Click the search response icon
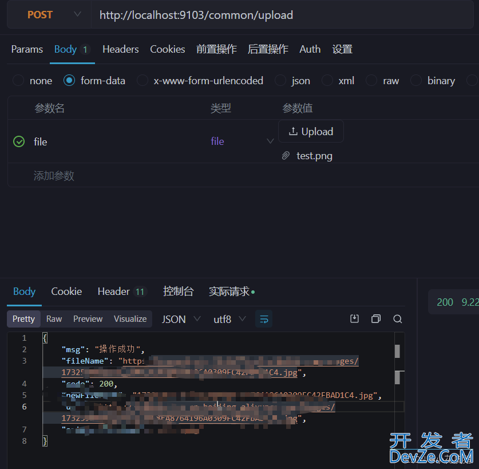Screen dimensions: 479x469 click(x=397, y=319)
